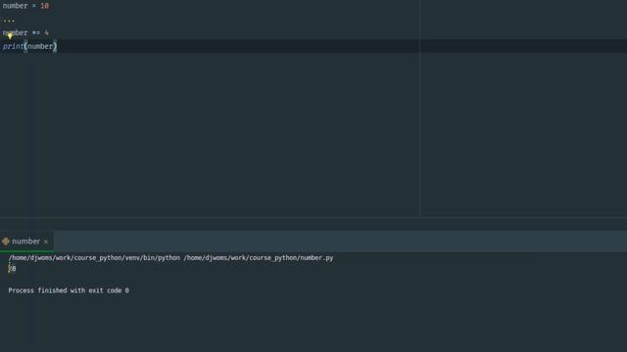
Task: Click the Python icon on number tab
Action: [x=6, y=242]
